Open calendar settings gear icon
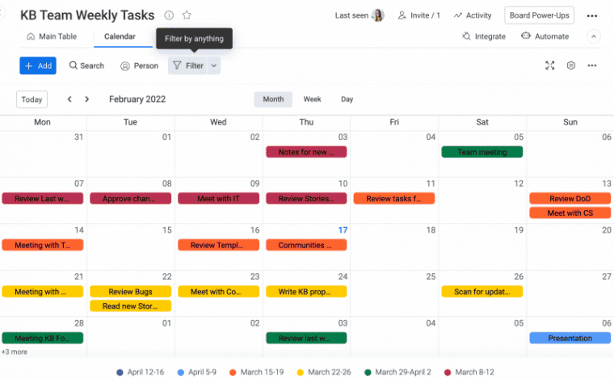Viewport: 614px width, 380px height. coord(571,65)
